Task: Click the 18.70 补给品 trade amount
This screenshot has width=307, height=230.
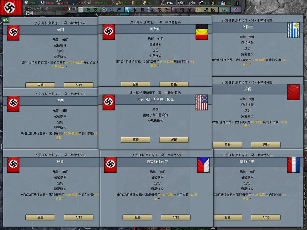Action: [x=74, y=63]
